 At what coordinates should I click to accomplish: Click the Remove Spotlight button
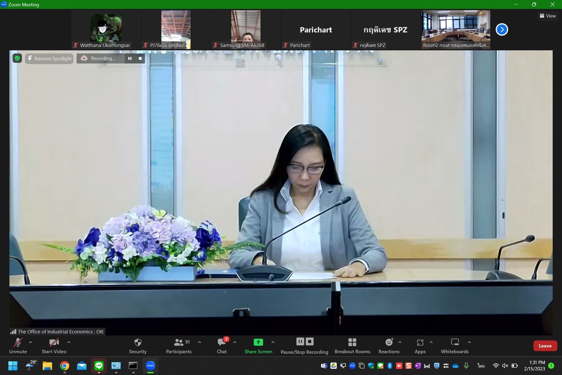point(49,58)
